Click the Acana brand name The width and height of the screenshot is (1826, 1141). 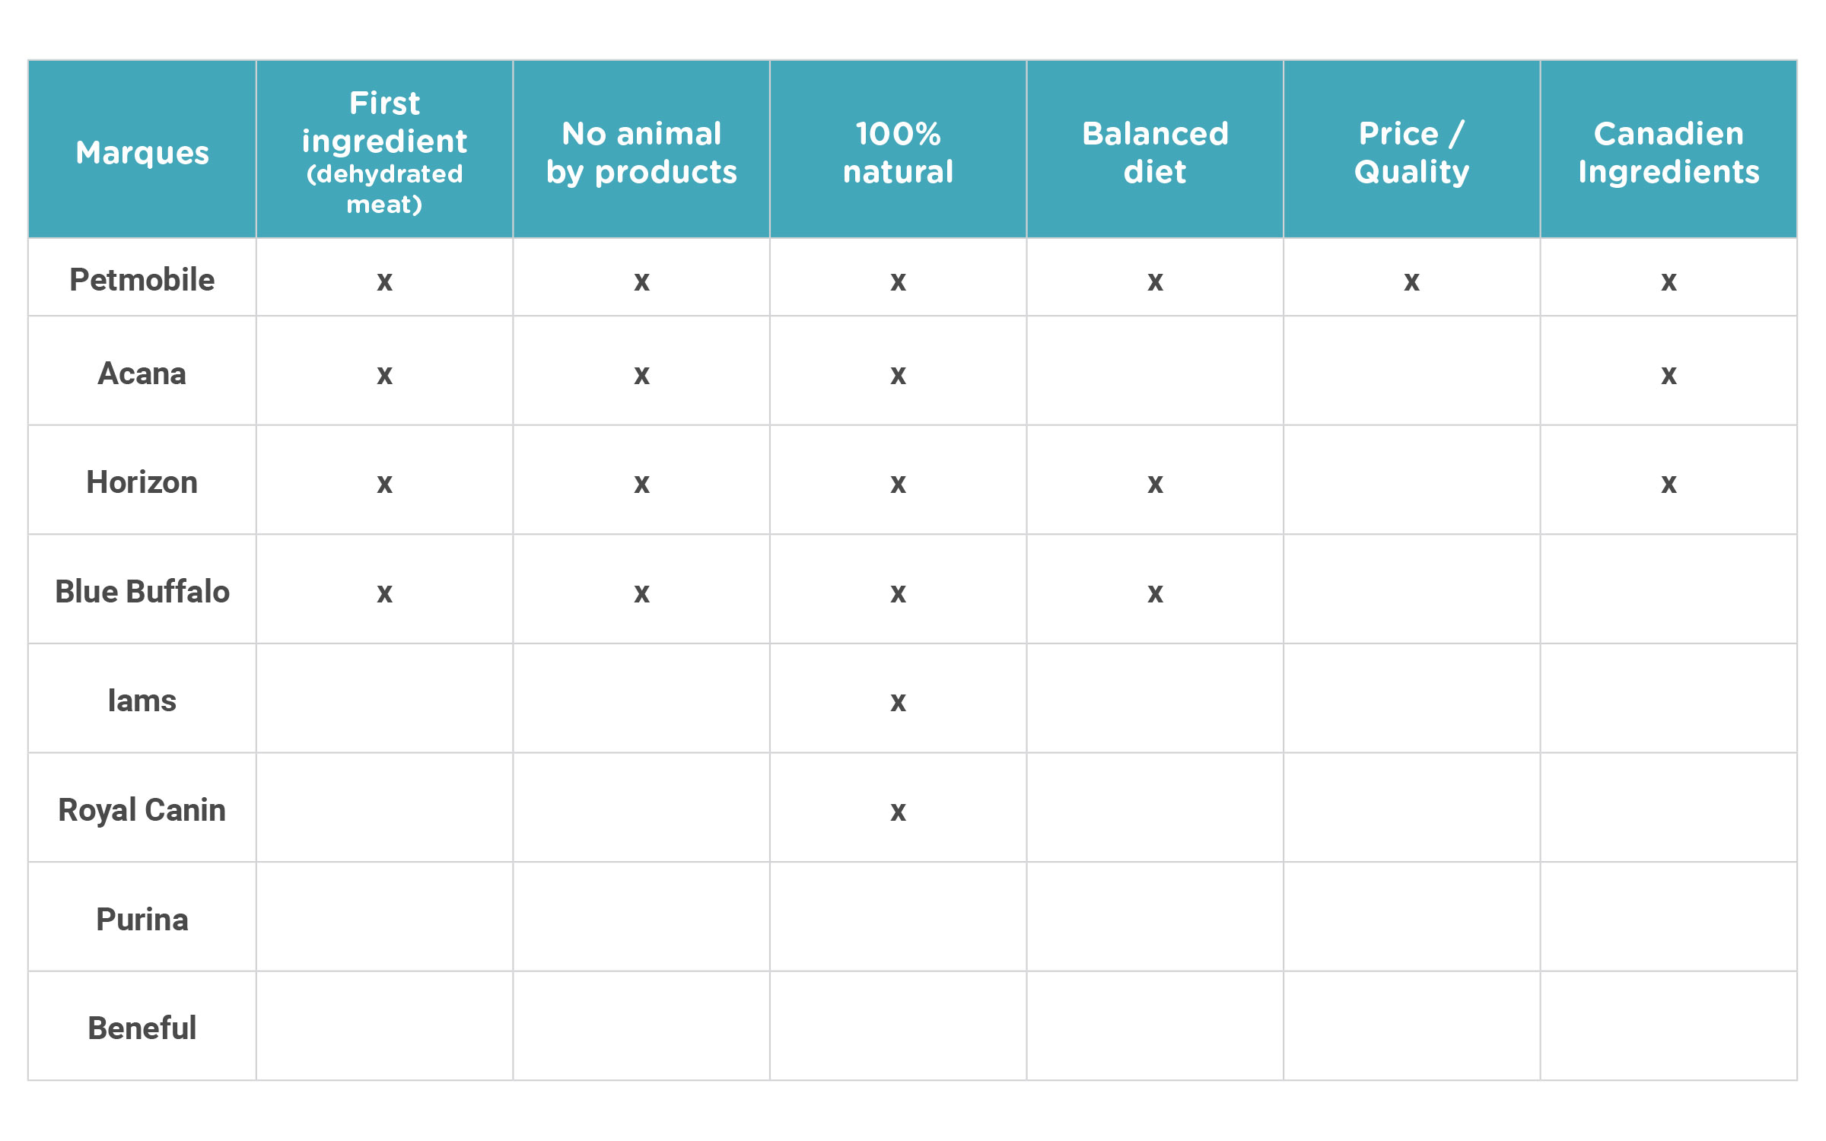click(x=142, y=373)
